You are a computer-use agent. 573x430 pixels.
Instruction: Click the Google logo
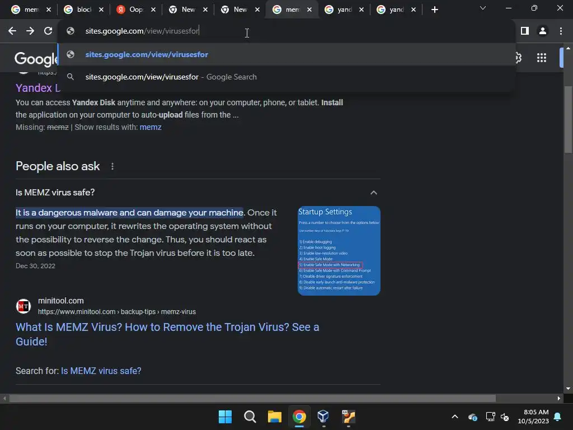point(36,58)
